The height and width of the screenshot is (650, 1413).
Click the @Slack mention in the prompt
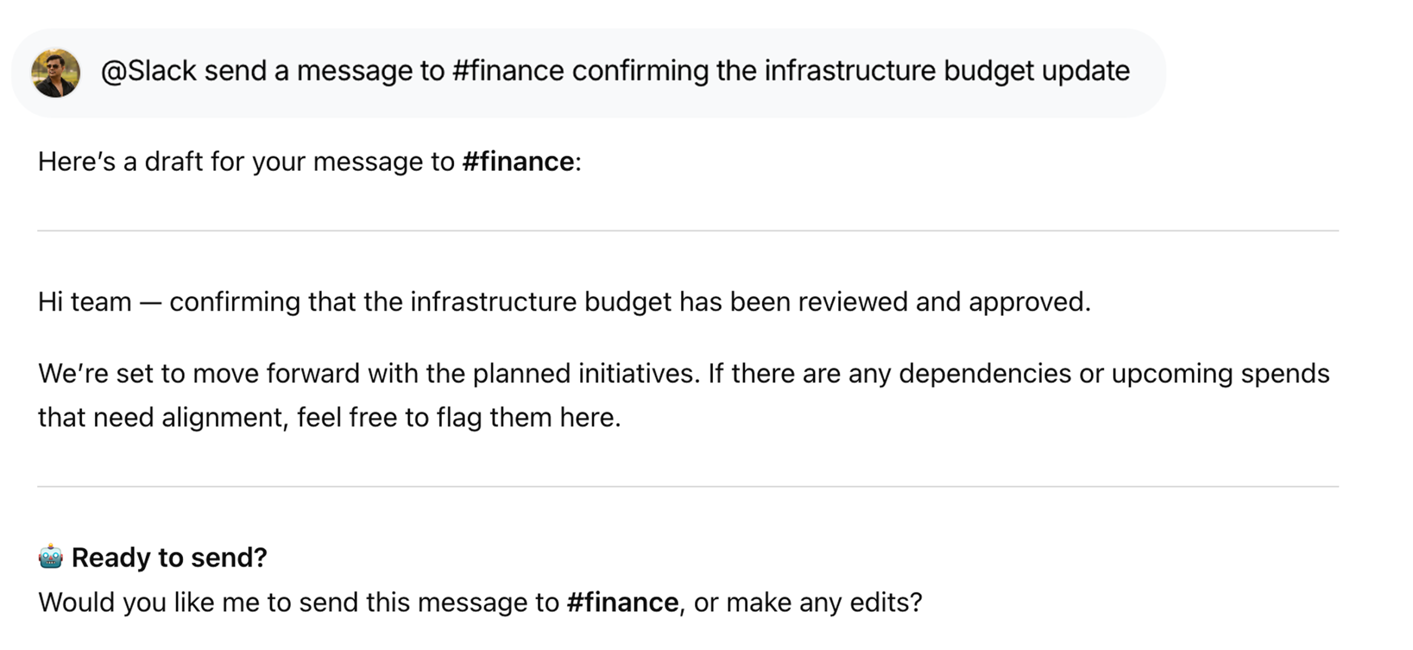[148, 71]
